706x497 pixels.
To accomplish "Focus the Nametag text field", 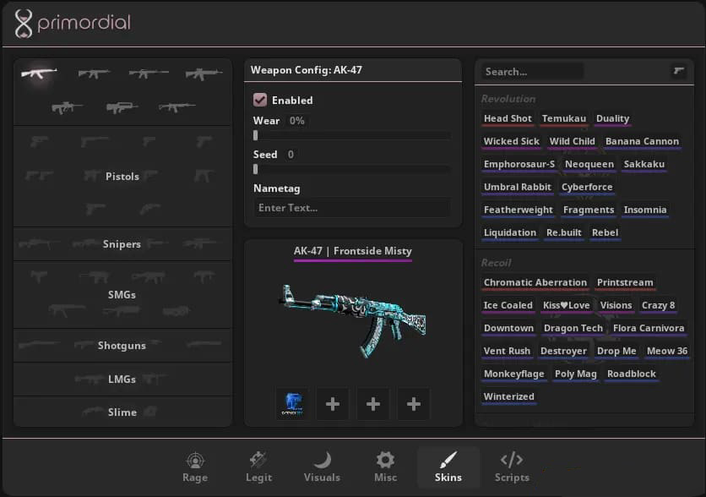I will [351, 208].
